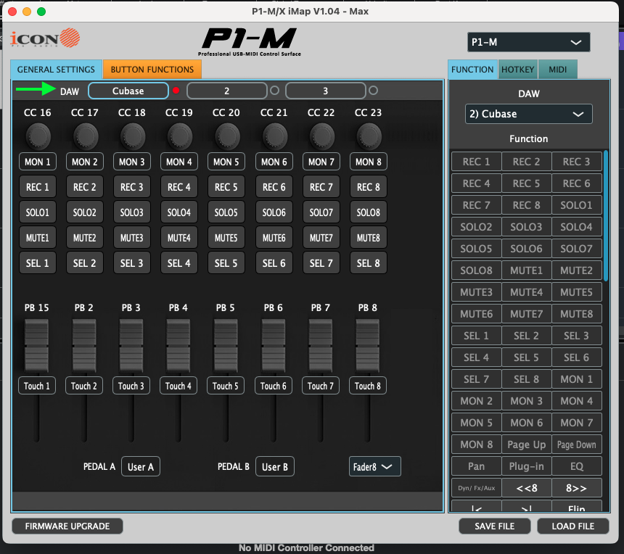Screen dimensions: 624x554
Task: Click the MON 1 channel button
Action: 38,162
